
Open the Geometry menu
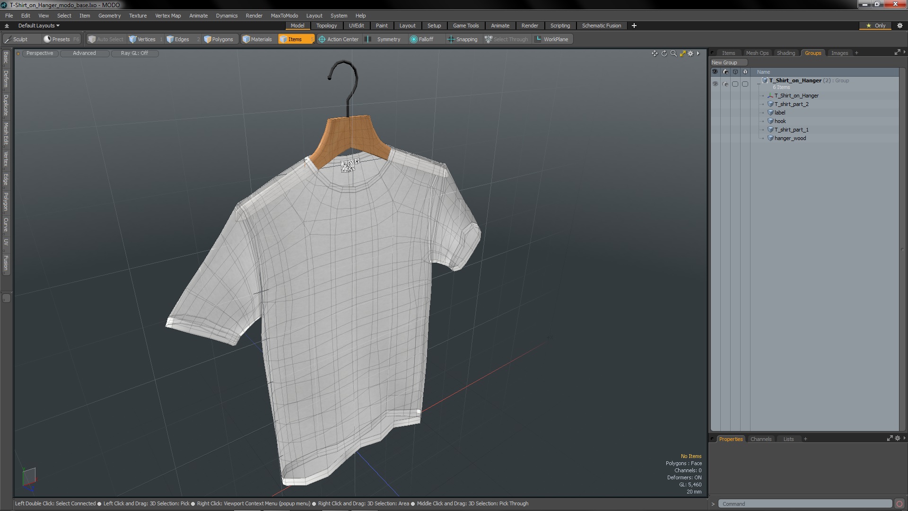coord(109,16)
